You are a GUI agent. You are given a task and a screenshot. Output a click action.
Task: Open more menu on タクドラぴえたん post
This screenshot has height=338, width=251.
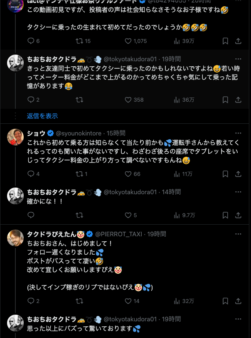tap(238, 234)
